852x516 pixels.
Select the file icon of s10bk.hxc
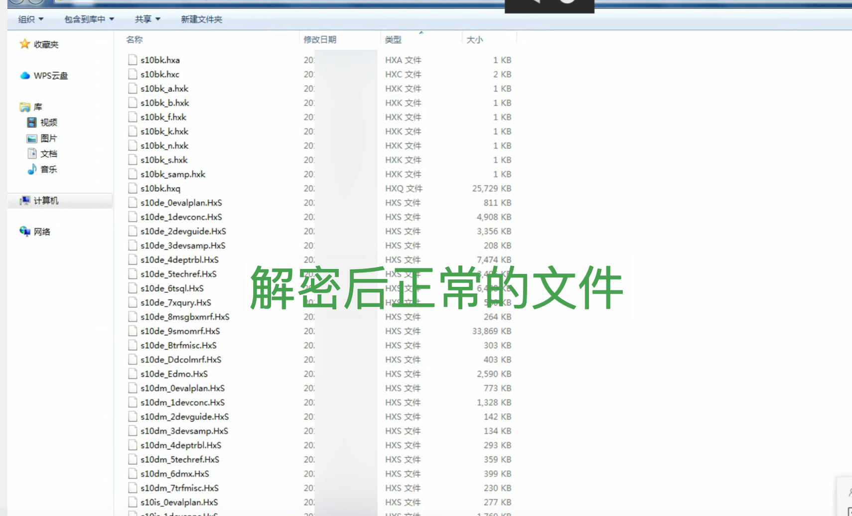tap(133, 74)
